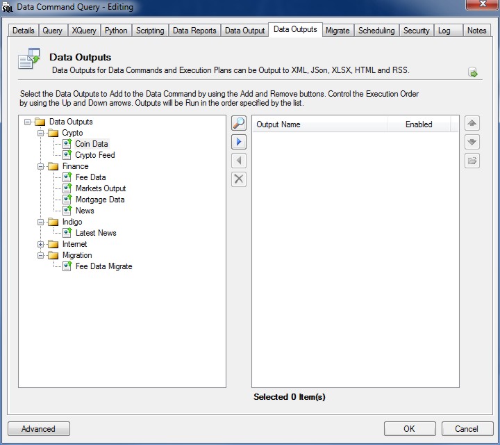Select the Markets Output tree item
Image resolution: width=500 pixels, height=445 pixels.
coord(101,188)
